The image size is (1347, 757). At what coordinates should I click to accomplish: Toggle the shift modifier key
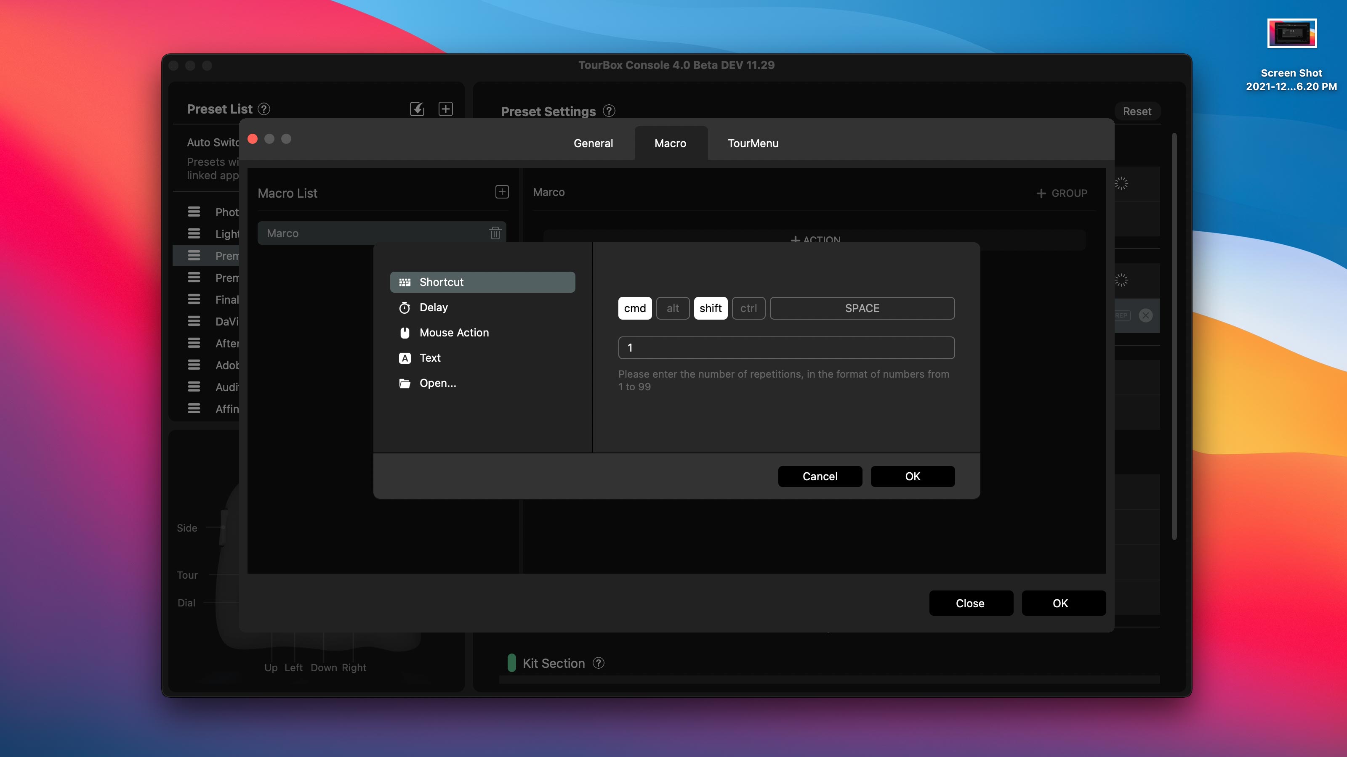tap(711, 308)
